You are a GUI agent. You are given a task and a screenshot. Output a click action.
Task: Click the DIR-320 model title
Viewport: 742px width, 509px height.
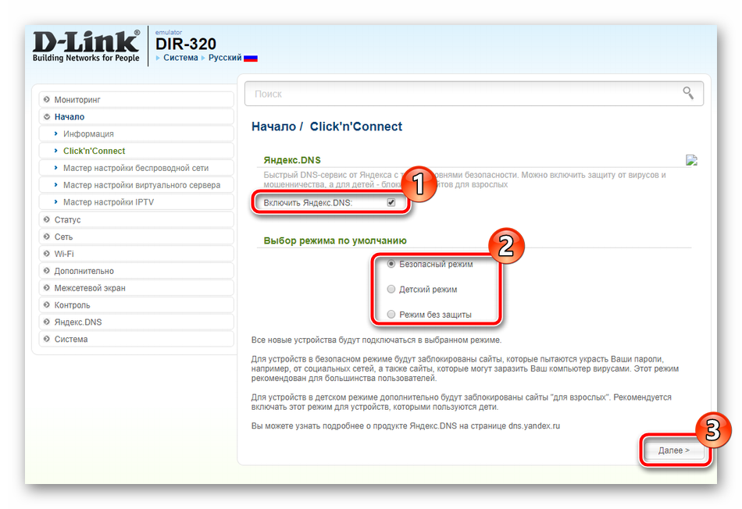[186, 44]
